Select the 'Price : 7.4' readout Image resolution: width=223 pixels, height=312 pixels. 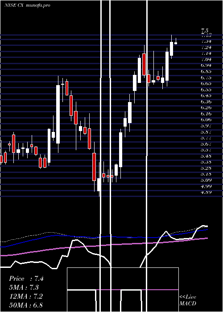pos(26,279)
